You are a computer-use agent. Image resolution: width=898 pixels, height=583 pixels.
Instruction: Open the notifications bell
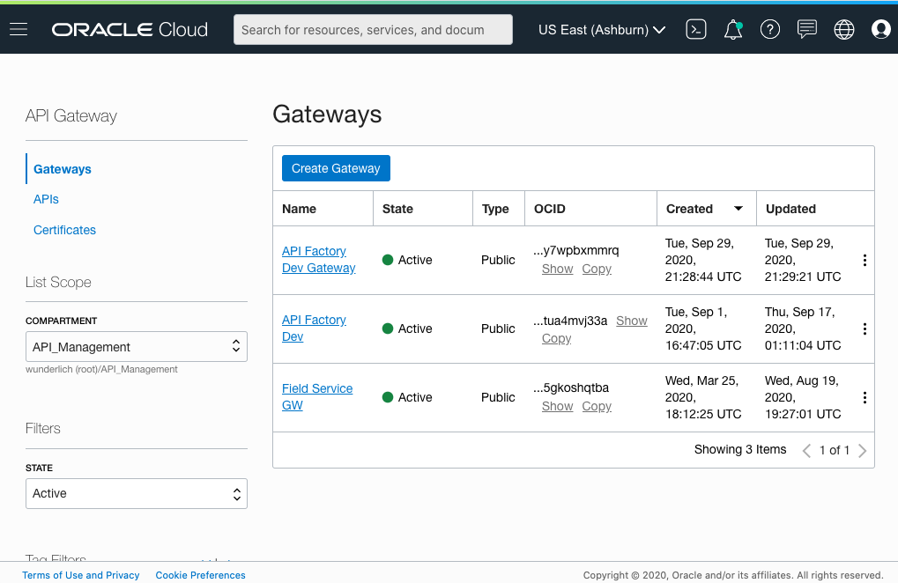(x=732, y=29)
